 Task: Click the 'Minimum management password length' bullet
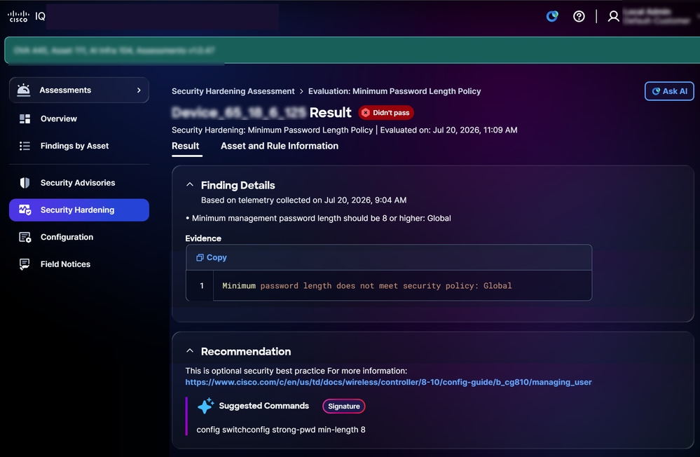pos(318,219)
